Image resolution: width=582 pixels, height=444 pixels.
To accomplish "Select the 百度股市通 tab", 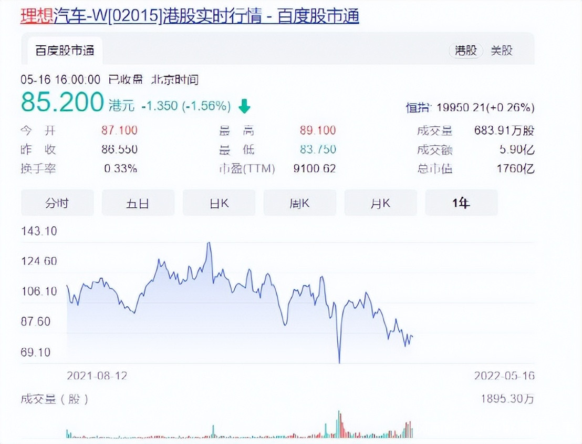I will (65, 51).
